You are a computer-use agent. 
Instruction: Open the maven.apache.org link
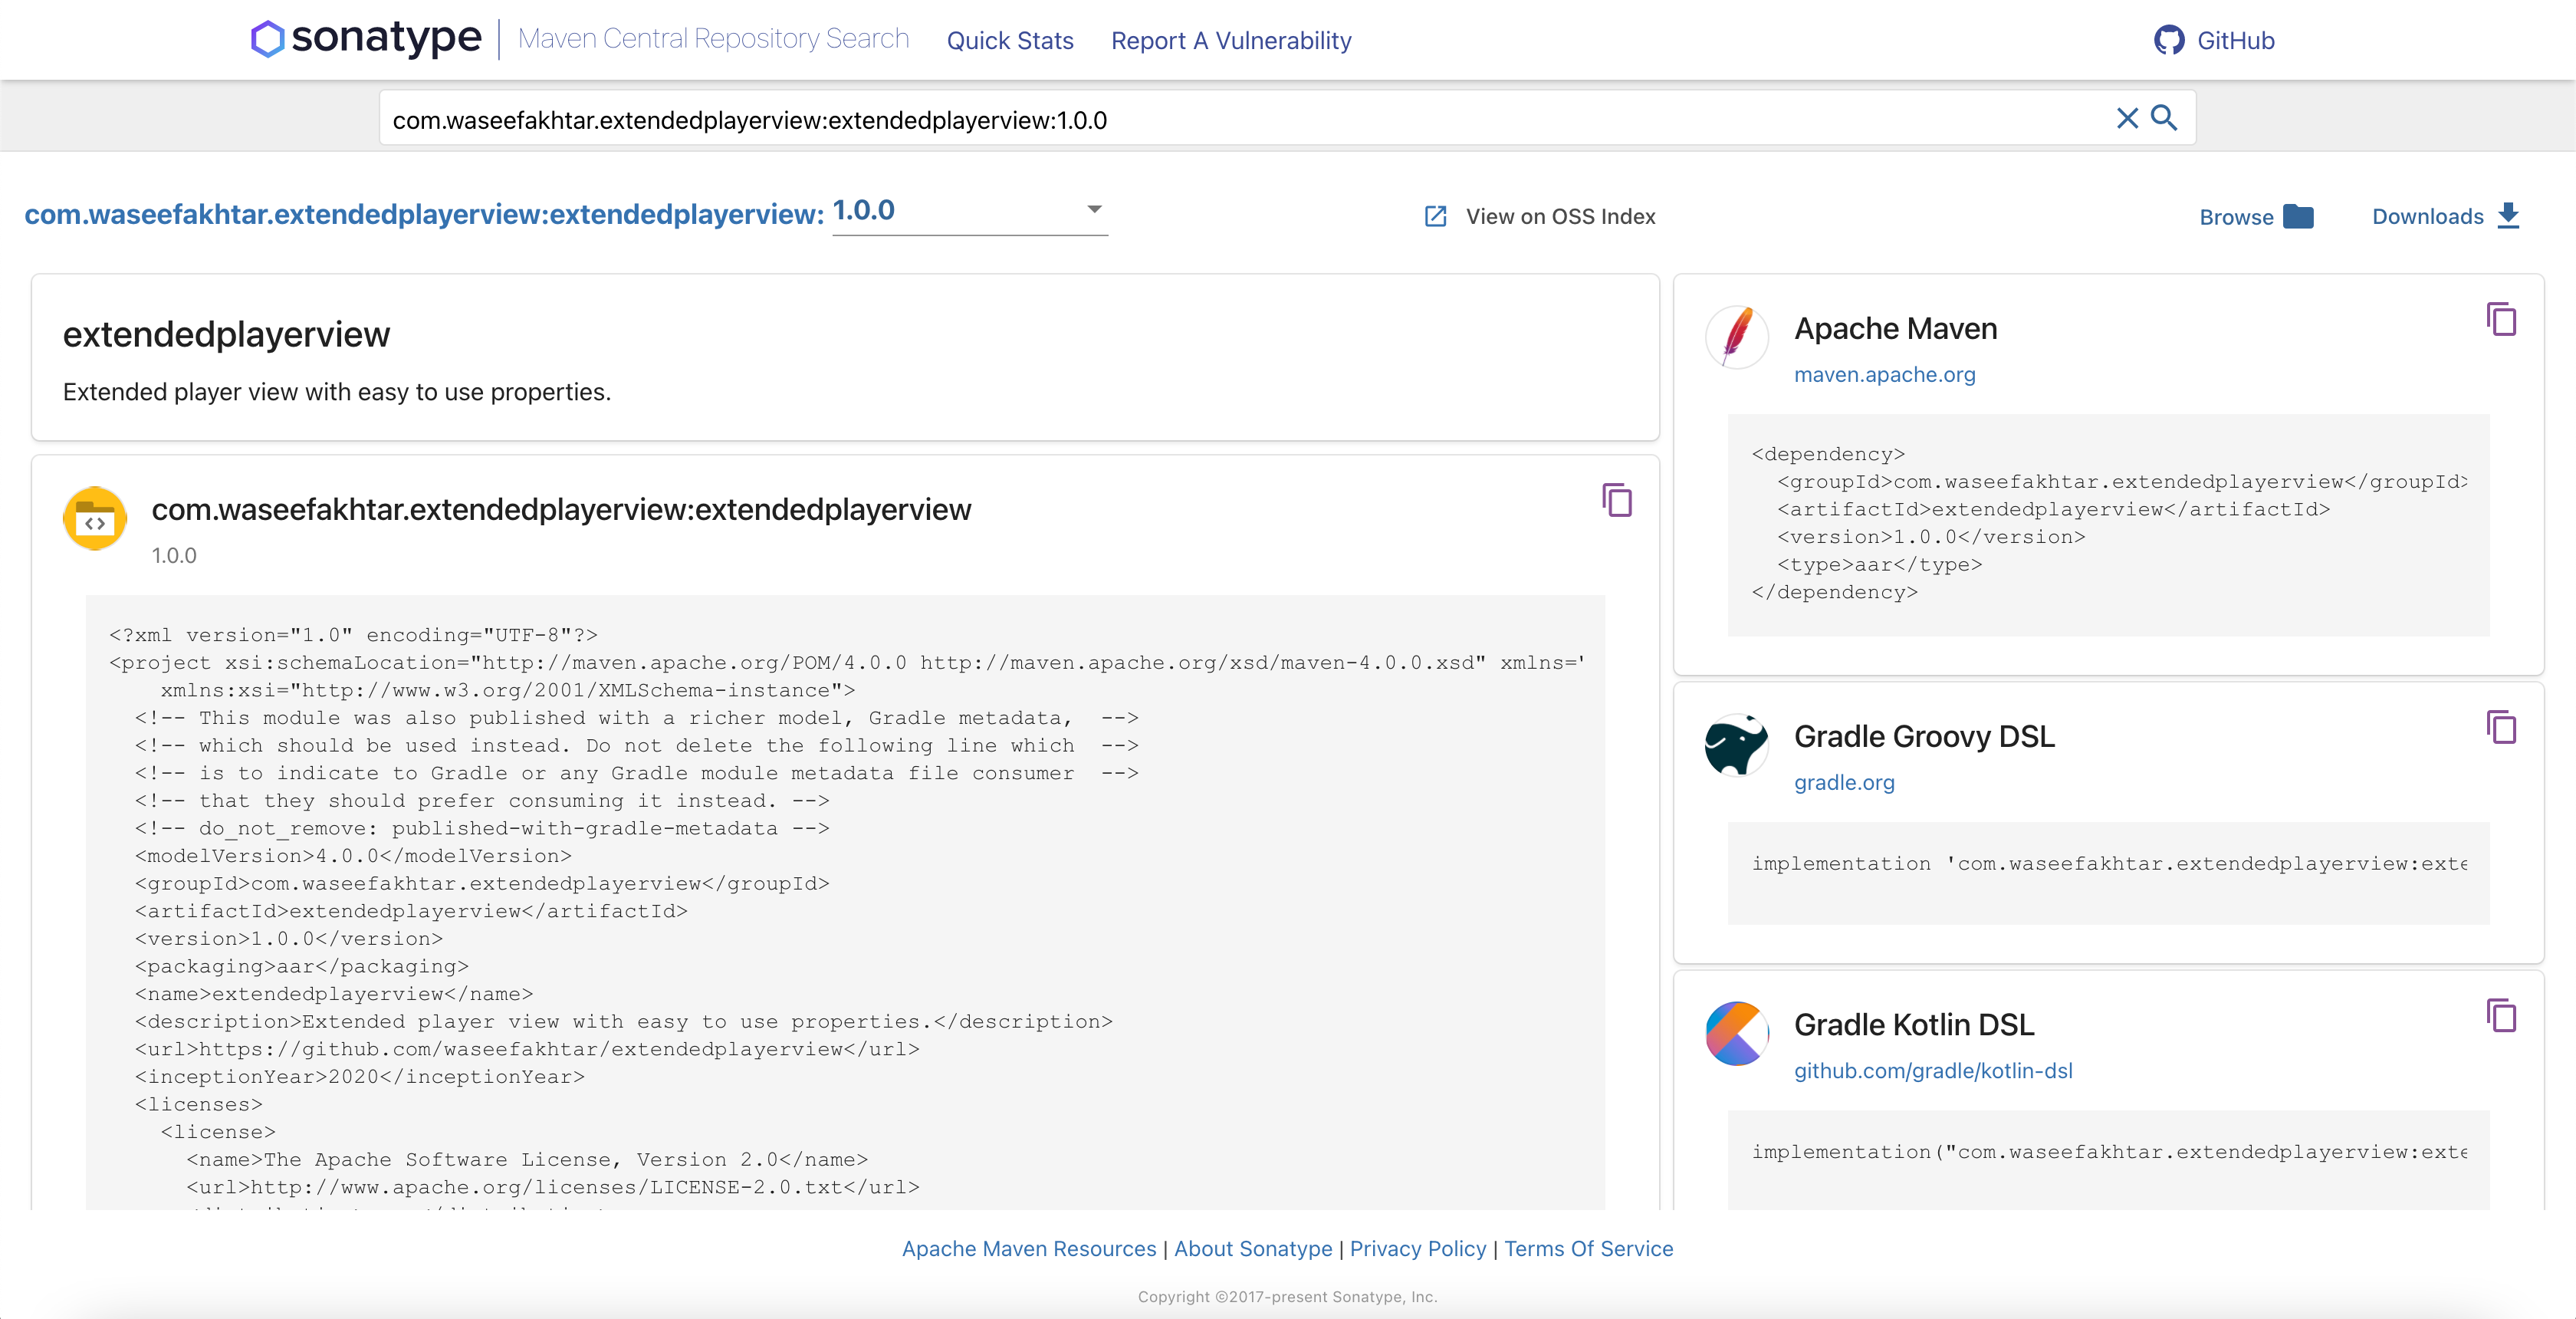point(1884,375)
